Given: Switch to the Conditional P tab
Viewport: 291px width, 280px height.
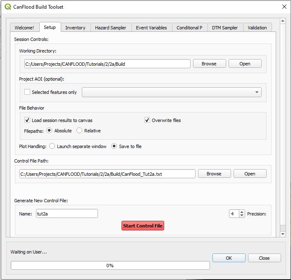Looking at the screenshot, I should pos(189,28).
